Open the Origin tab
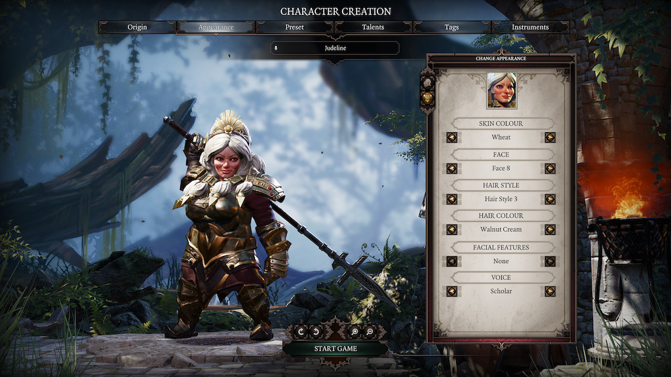 [137, 27]
